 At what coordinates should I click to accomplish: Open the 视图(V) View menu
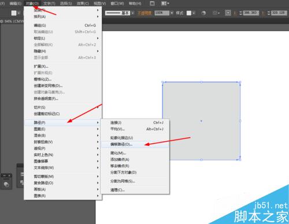tap(99, 3)
